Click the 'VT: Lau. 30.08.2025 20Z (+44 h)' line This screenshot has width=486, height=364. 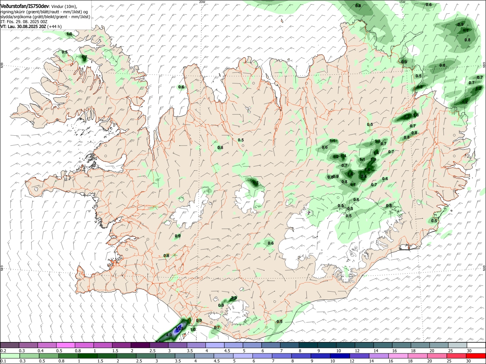(x=31, y=27)
